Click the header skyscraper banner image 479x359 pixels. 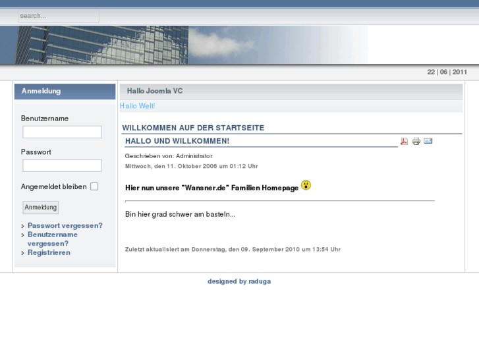coord(184,45)
